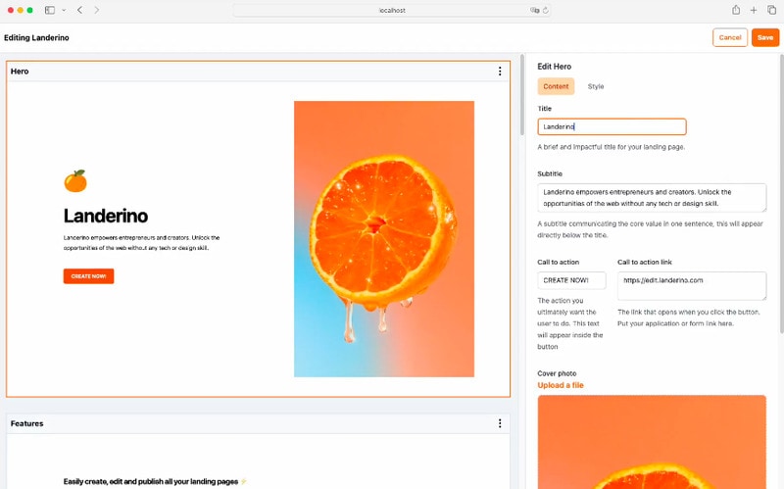The width and height of the screenshot is (784, 489).
Task: Click the Share icon in Safari toolbar
Action: click(735, 10)
